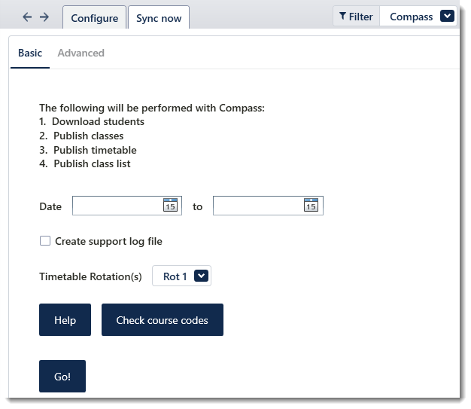
Task: Focus the end date field after 'to'
Action: 257,206
